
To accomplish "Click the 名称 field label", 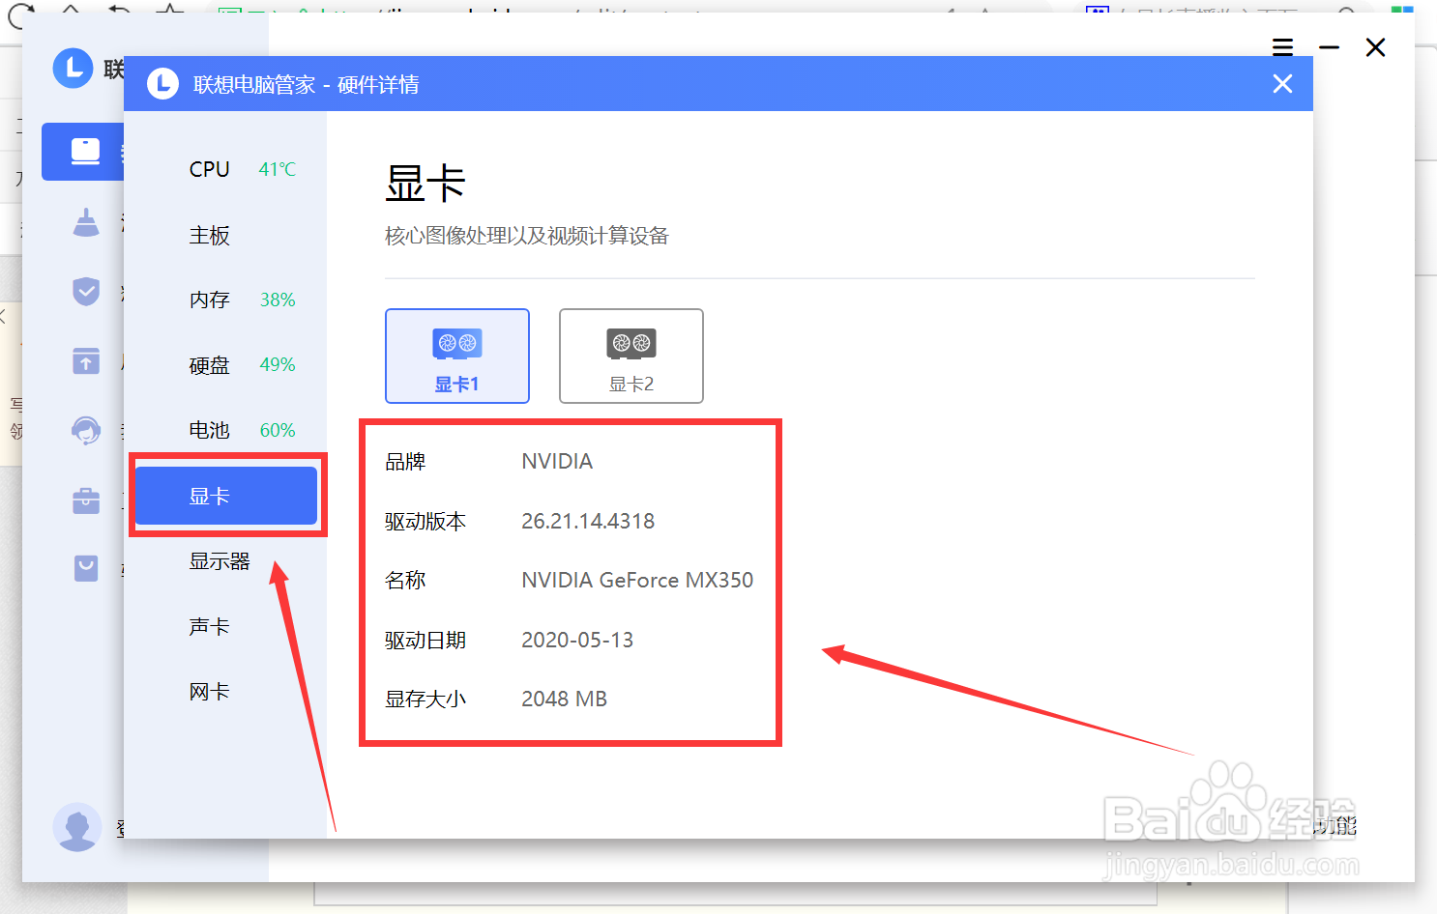I will (x=405, y=580).
